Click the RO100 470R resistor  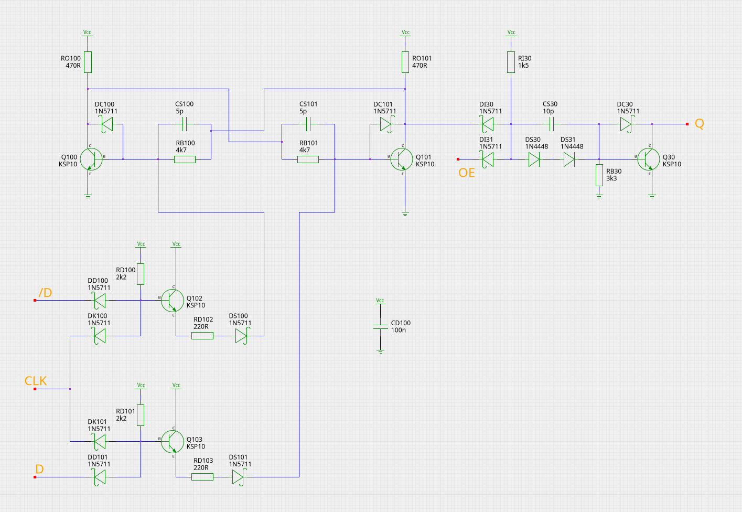(x=88, y=62)
